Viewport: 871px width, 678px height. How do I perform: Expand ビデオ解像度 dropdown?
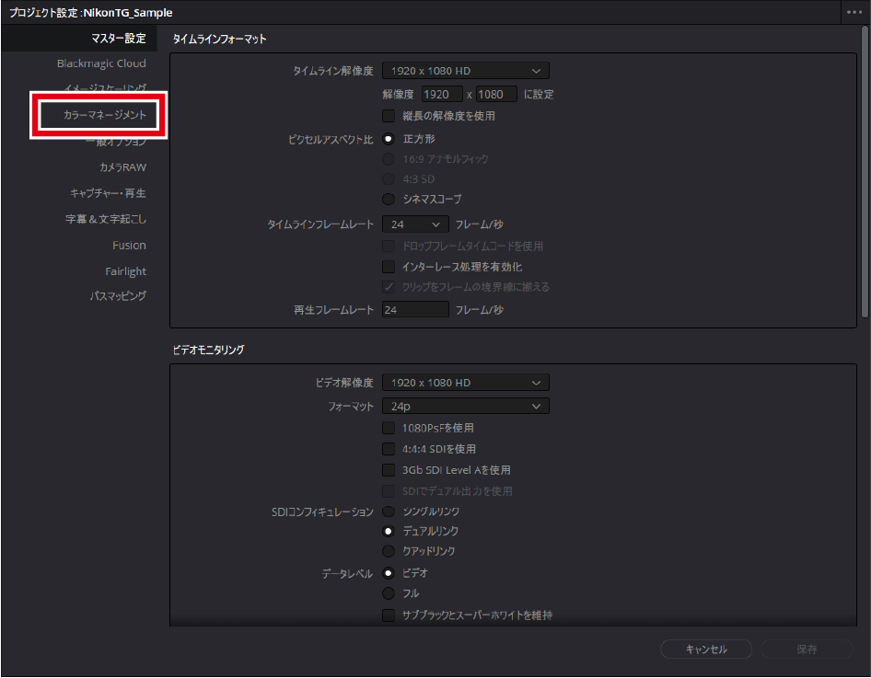466,383
